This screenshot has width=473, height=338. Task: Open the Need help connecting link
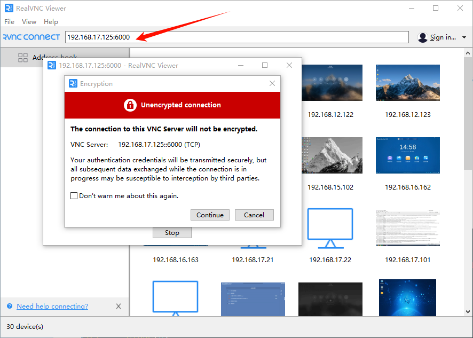(x=52, y=306)
